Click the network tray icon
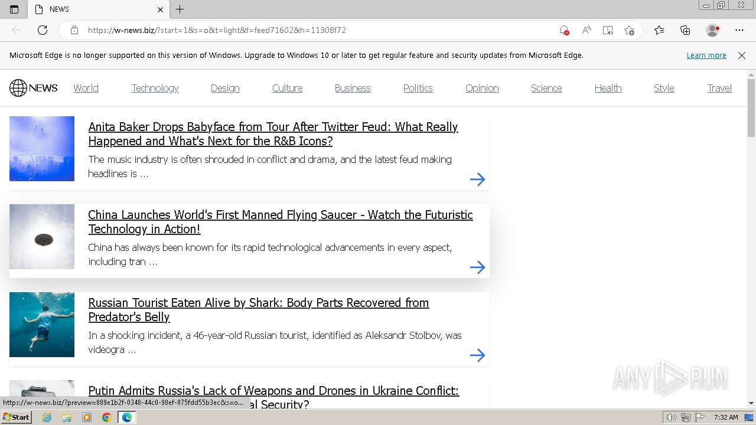 coord(686,417)
